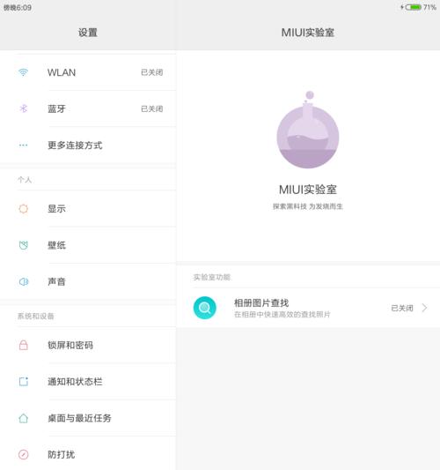Tap the 设置 header title
This screenshot has height=470, width=440.
pyautogui.click(x=88, y=33)
